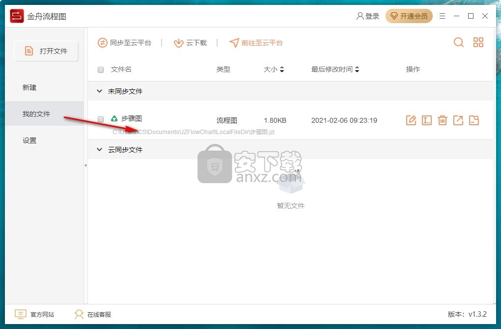The width and height of the screenshot is (501, 329).
Task: Click the 云下载 download icon
Action: [x=179, y=43]
